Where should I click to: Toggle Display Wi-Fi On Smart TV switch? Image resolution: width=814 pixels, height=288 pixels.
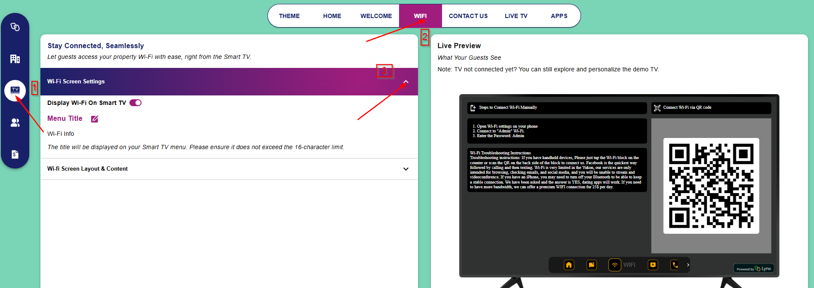[135, 103]
